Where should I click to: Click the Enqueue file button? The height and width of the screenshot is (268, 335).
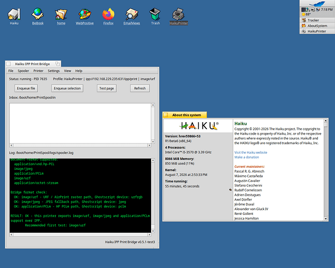(26, 88)
